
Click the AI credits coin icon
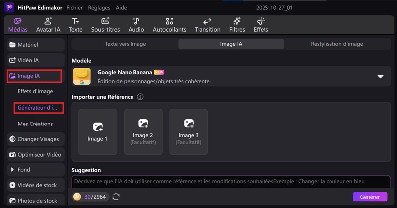[x=77, y=197]
